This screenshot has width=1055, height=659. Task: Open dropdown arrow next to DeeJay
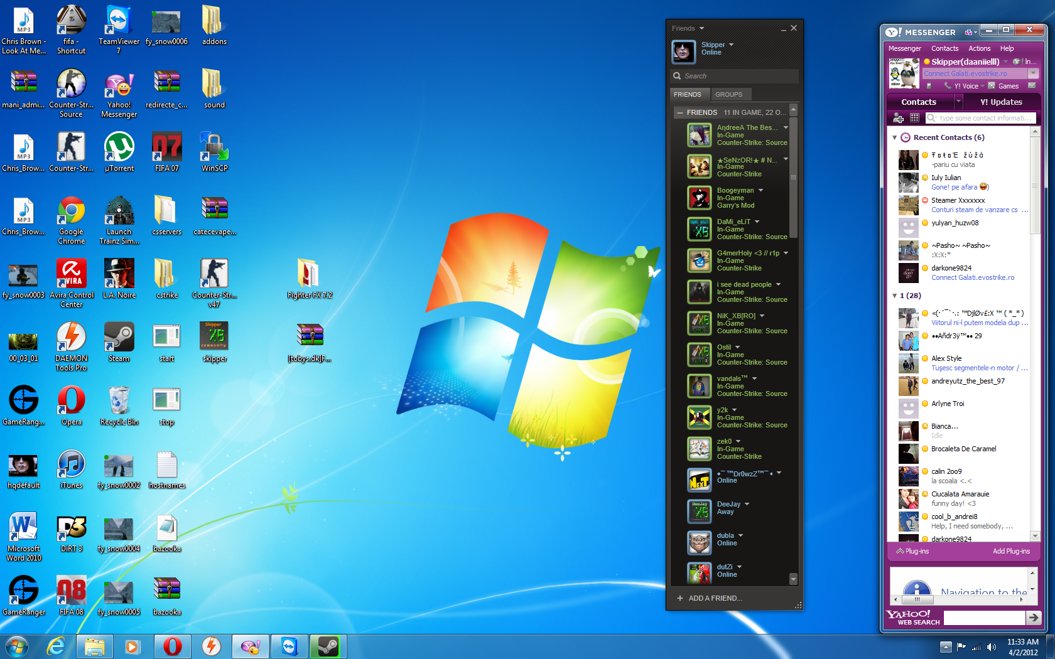pos(747,504)
